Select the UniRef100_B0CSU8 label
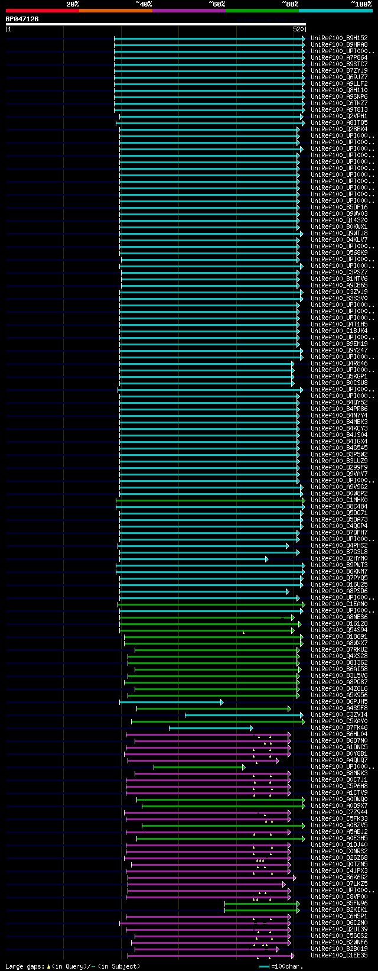378x971 pixels. pos(339,383)
